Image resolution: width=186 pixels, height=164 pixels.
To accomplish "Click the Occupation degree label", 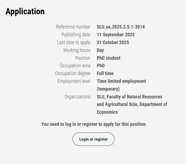I will [x=73, y=73].
